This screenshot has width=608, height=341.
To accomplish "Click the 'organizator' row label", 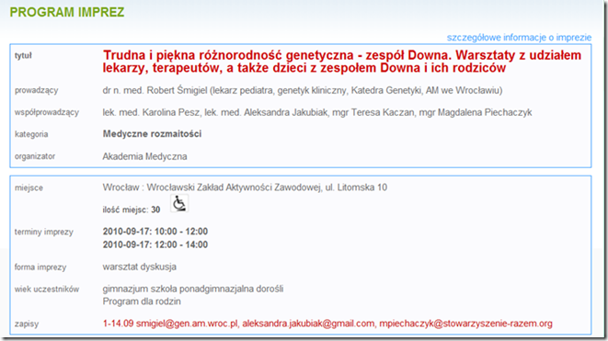I will pyautogui.click(x=35, y=156).
